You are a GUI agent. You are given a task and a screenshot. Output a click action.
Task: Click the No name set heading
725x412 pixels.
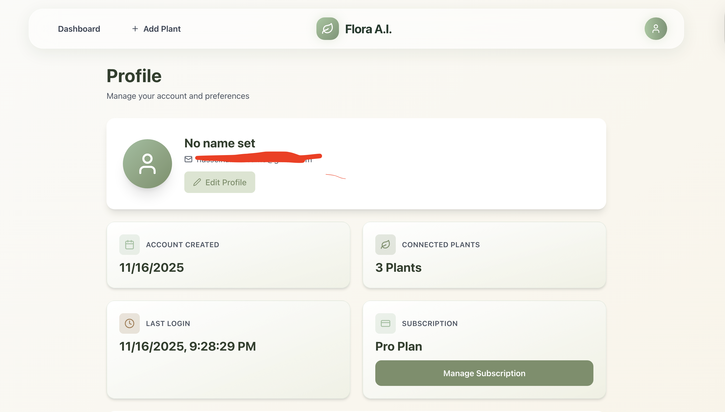(220, 143)
